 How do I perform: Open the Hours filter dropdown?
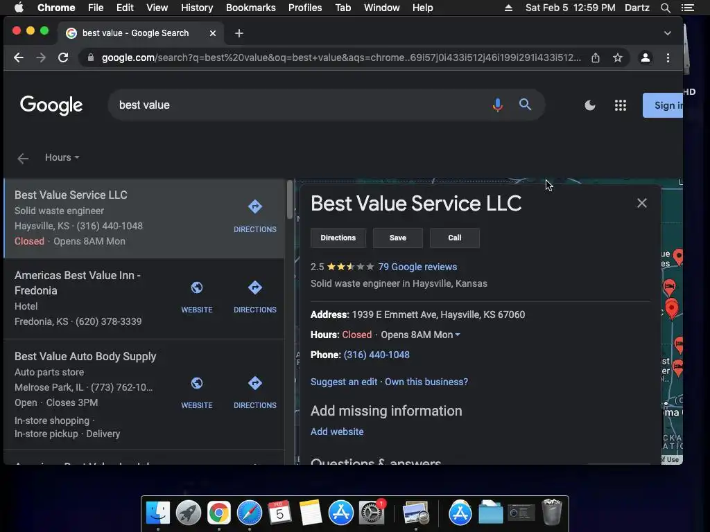[62, 157]
